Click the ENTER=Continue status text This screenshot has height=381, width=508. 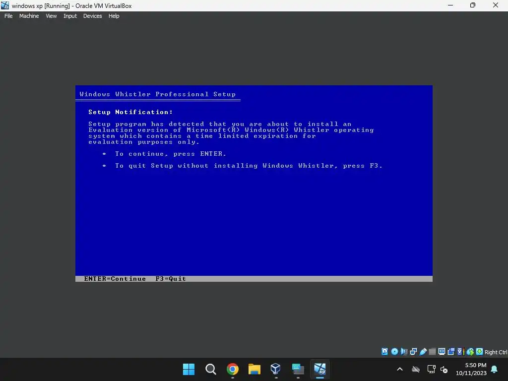pos(115,279)
